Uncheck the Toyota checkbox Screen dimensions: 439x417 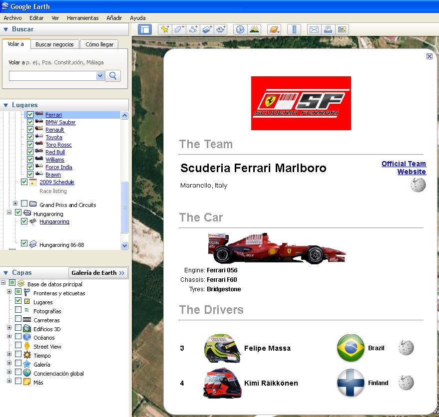pyautogui.click(x=30, y=137)
